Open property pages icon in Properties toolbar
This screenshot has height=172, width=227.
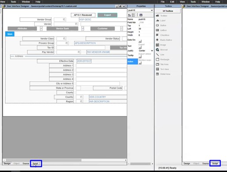click(141, 15)
